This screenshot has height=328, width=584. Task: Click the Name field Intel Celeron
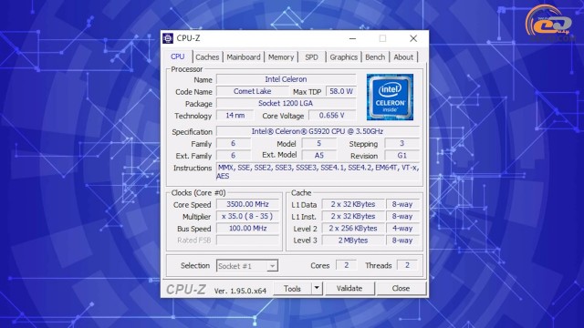[x=286, y=79]
